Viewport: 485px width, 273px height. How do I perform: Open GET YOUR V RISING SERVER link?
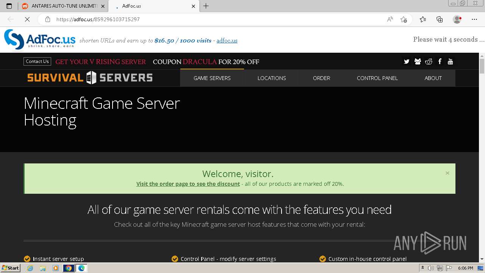click(100, 62)
